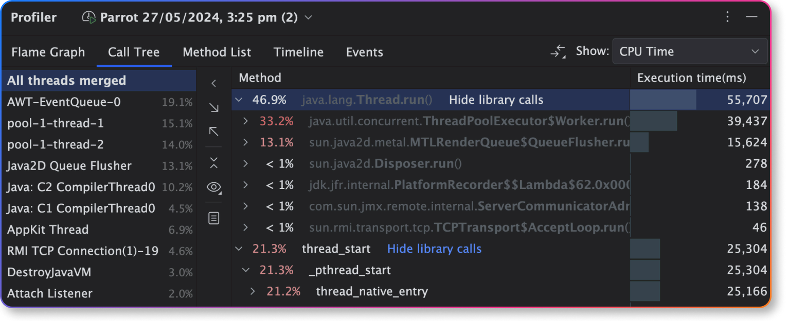This screenshot has height=321, width=788.
Task: Open the Timeline tab
Action: (298, 52)
